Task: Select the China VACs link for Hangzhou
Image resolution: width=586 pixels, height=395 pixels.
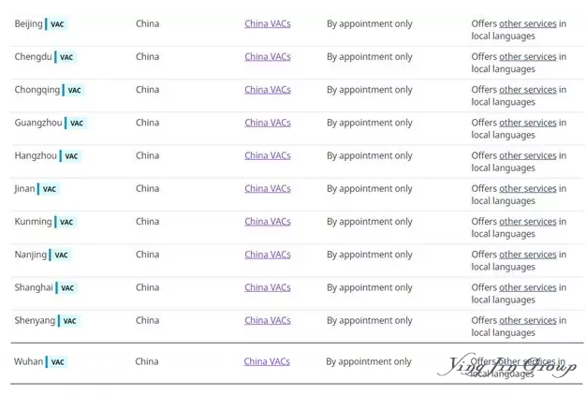Action: click(268, 155)
